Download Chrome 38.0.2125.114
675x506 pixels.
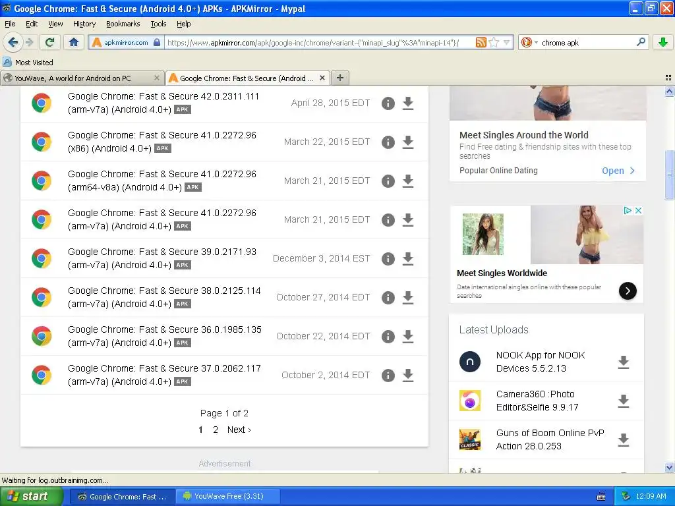tap(407, 297)
